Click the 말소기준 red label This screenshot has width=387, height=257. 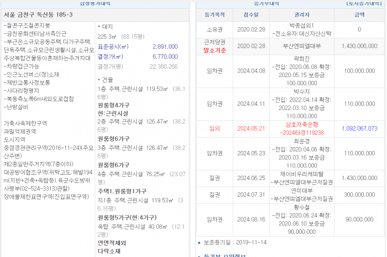(215, 50)
